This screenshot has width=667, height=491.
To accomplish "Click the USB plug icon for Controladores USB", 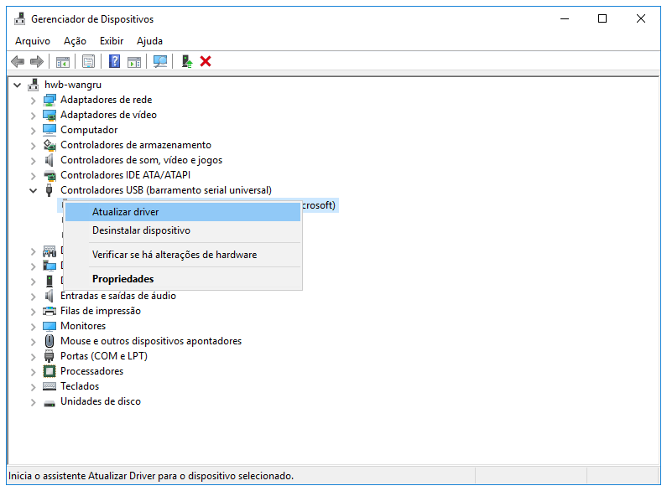I will pos(50,190).
